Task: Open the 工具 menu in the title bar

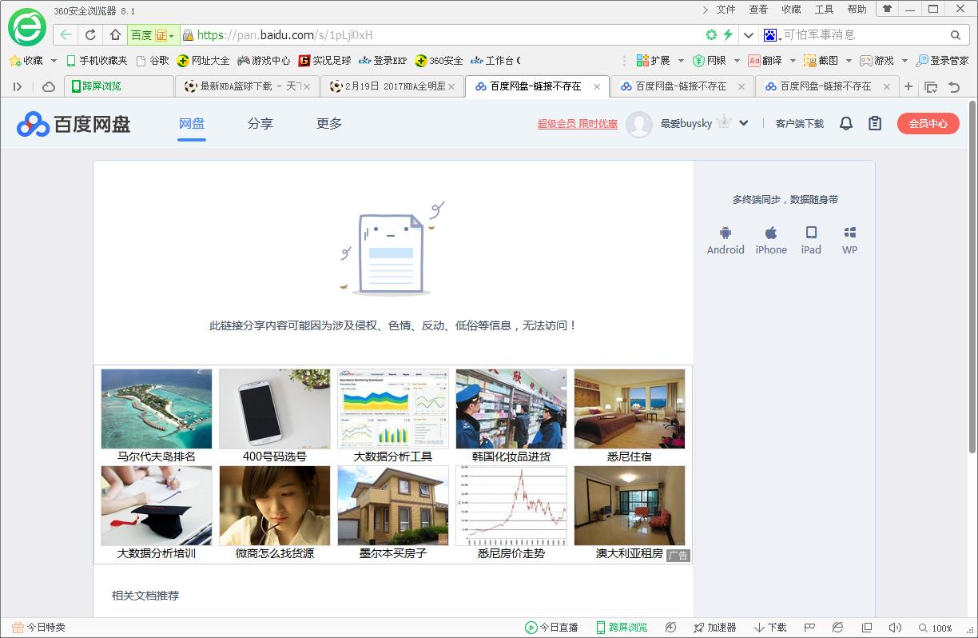Action: pos(824,10)
